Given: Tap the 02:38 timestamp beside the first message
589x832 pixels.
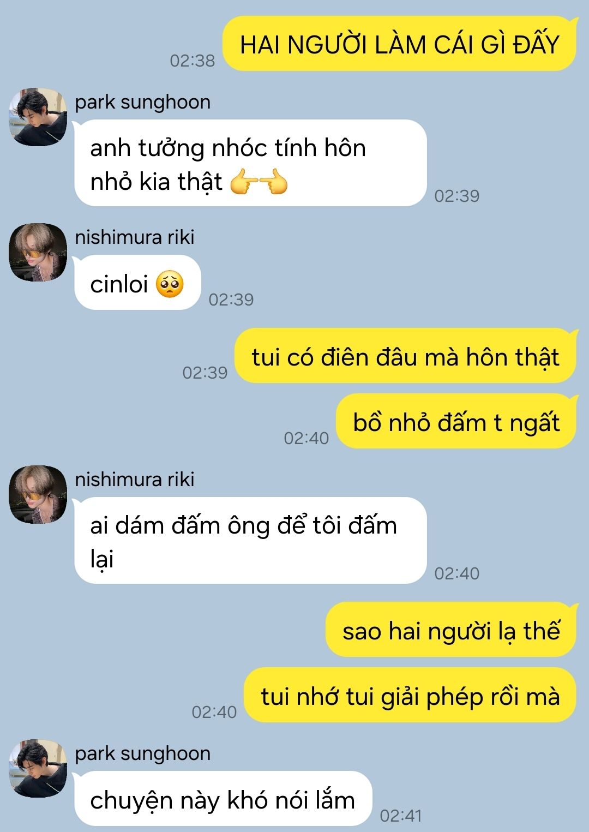Looking at the screenshot, I should click(193, 60).
